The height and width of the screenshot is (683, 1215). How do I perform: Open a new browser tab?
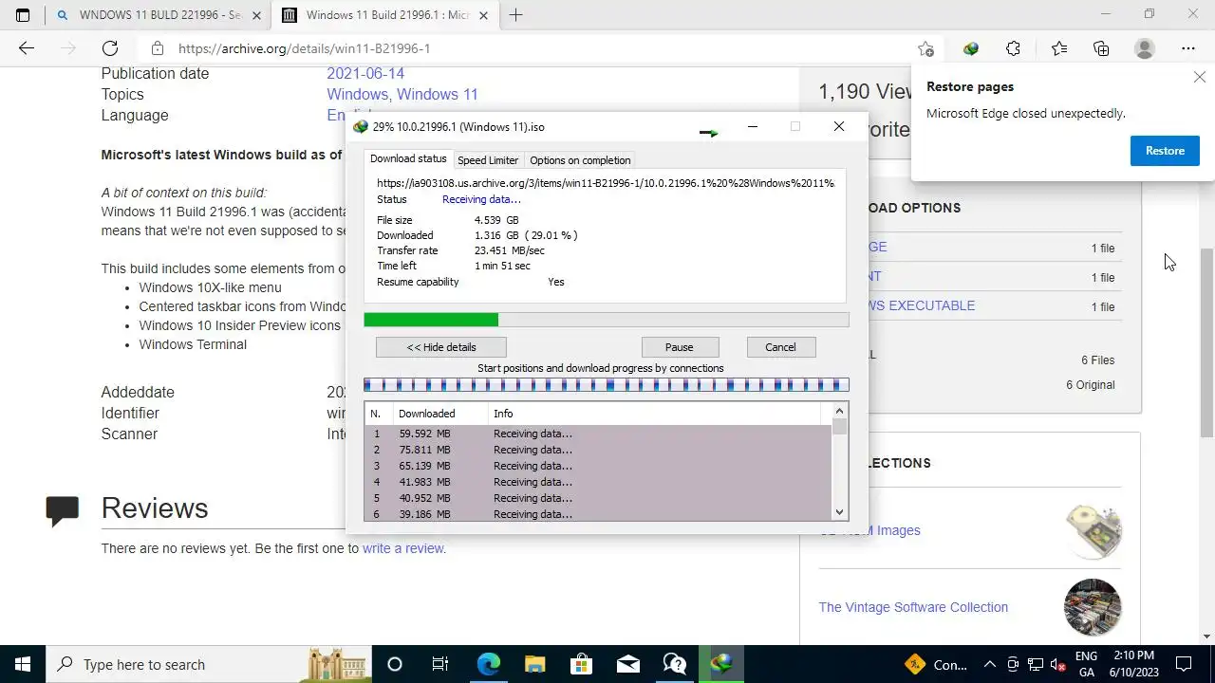point(515,15)
